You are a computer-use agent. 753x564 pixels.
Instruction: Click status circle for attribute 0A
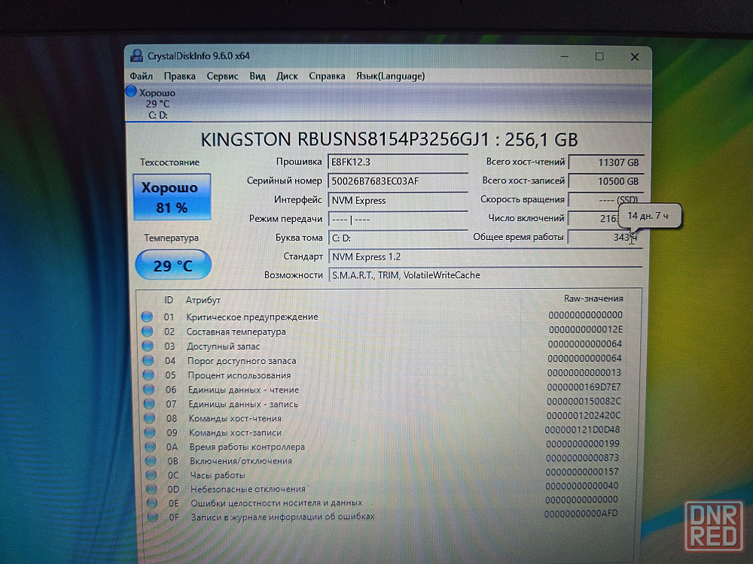[x=151, y=447]
